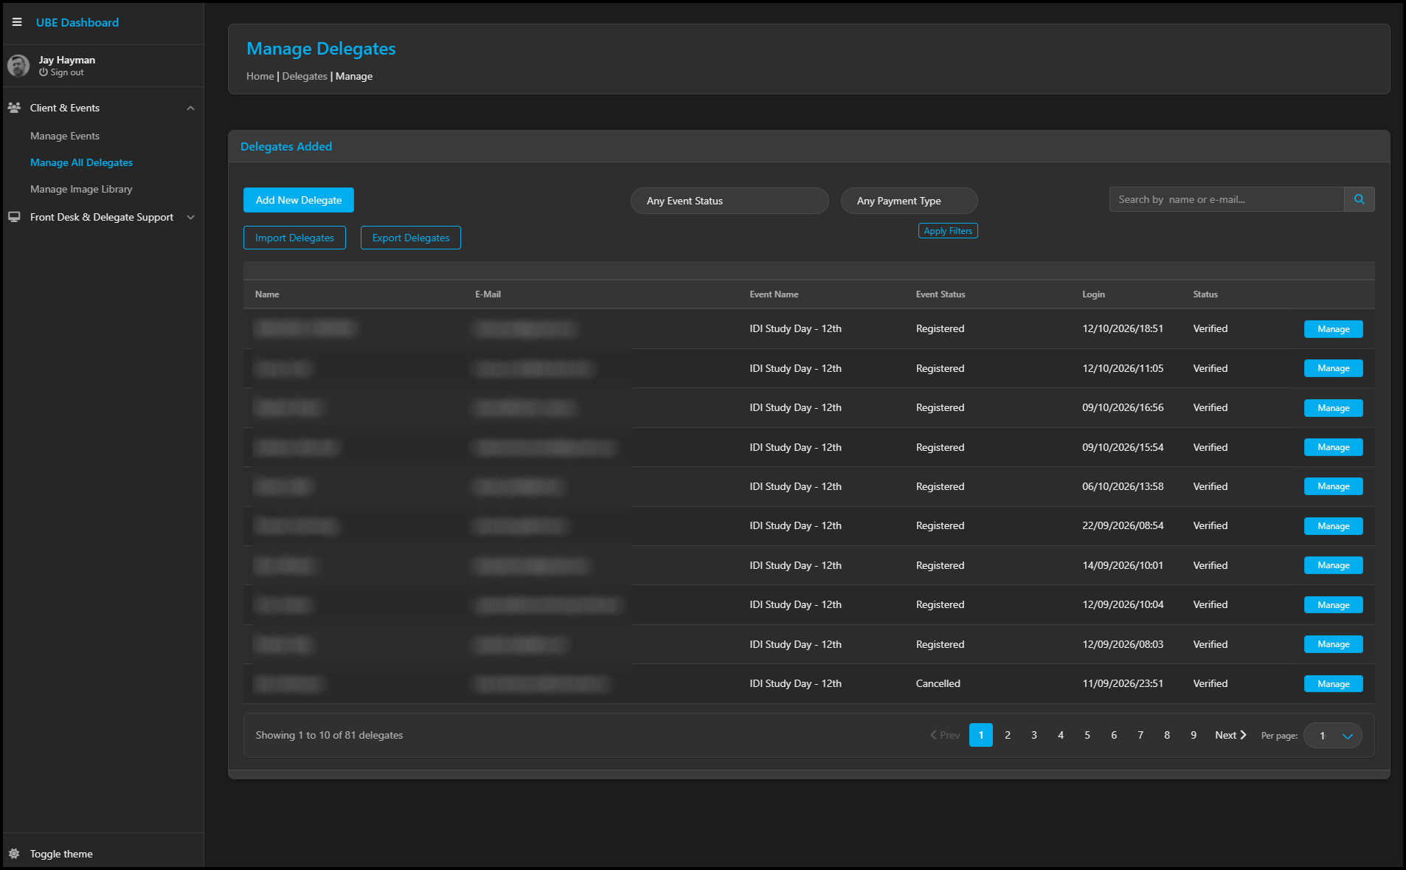This screenshot has width=1406, height=870.
Task: Manage delegate with login 09/10/2026/16:56
Action: (1333, 408)
